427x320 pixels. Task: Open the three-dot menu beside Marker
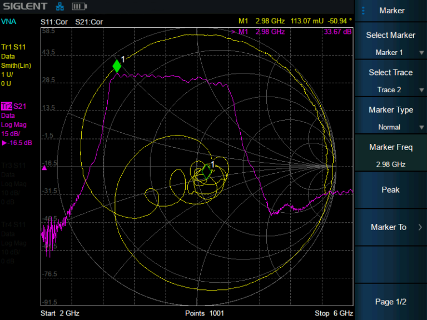(x=364, y=11)
